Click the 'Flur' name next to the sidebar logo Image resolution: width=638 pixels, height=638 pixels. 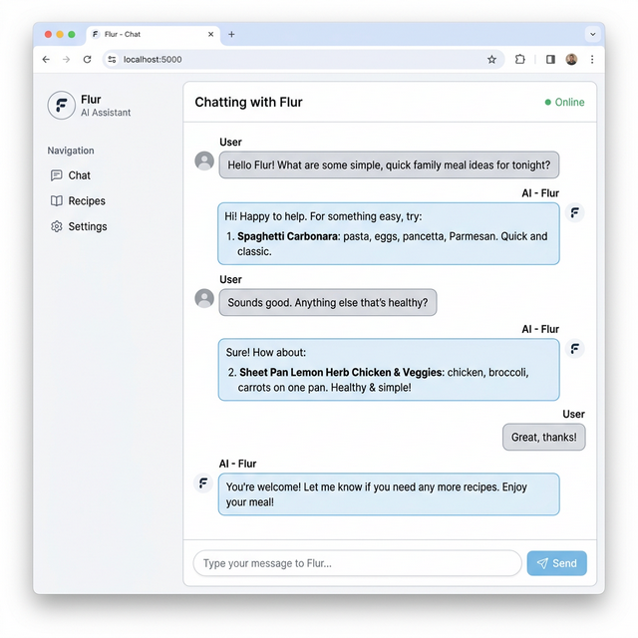point(91,100)
